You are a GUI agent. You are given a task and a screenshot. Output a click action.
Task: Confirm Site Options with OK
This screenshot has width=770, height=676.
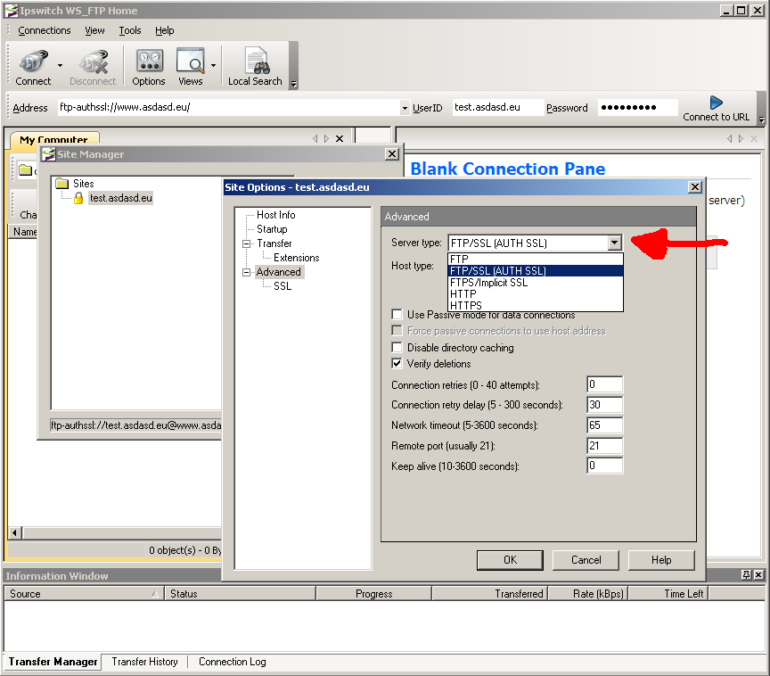coord(511,560)
